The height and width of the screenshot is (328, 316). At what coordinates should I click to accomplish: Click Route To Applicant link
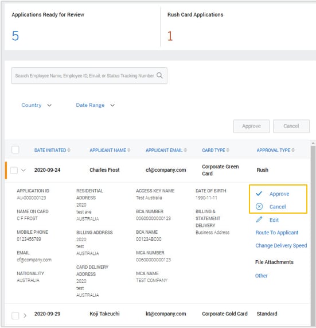[x=277, y=233]
